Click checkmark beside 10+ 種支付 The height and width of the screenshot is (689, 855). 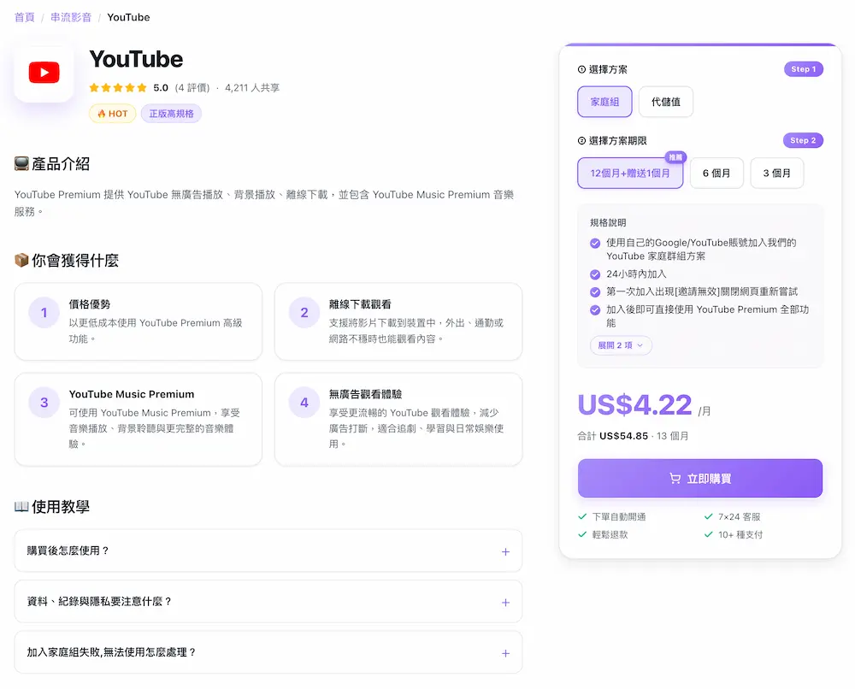(708, 534)
